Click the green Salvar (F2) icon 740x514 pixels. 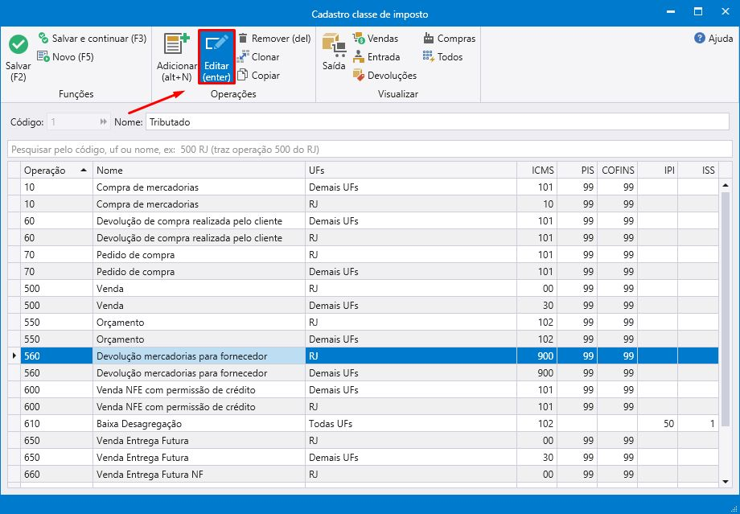coord(18,45)
